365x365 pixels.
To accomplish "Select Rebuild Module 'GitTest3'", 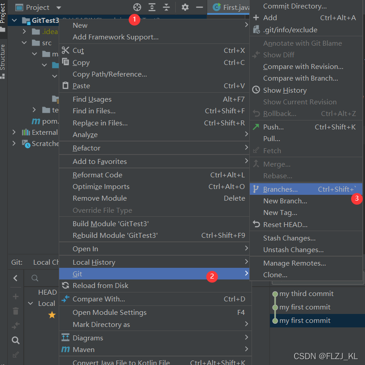I will 154,235.
